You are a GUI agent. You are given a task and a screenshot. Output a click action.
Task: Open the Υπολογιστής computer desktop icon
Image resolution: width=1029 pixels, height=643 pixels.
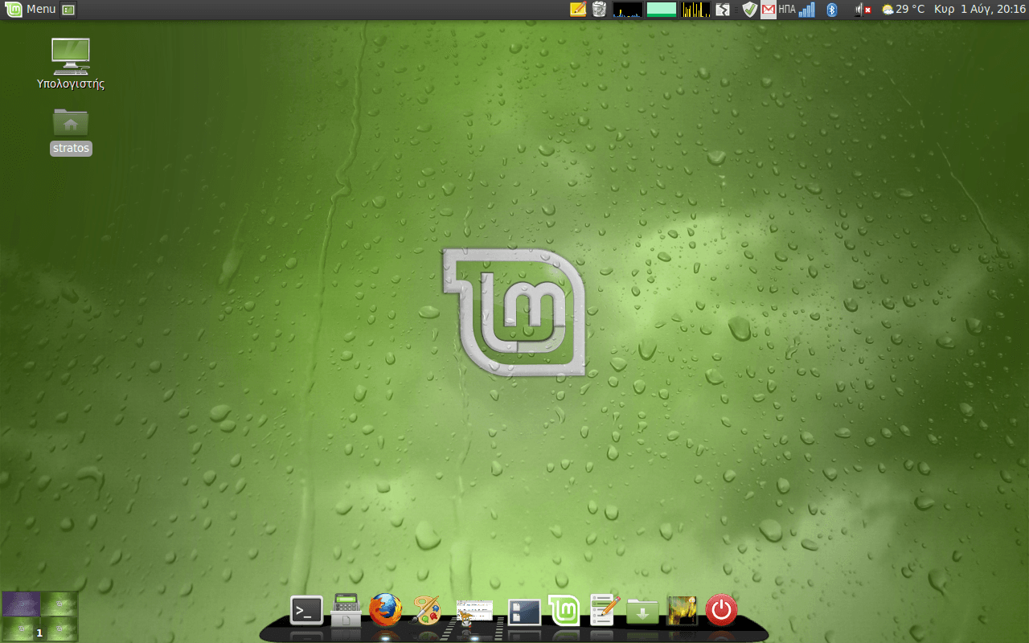[x=71, y=63]
